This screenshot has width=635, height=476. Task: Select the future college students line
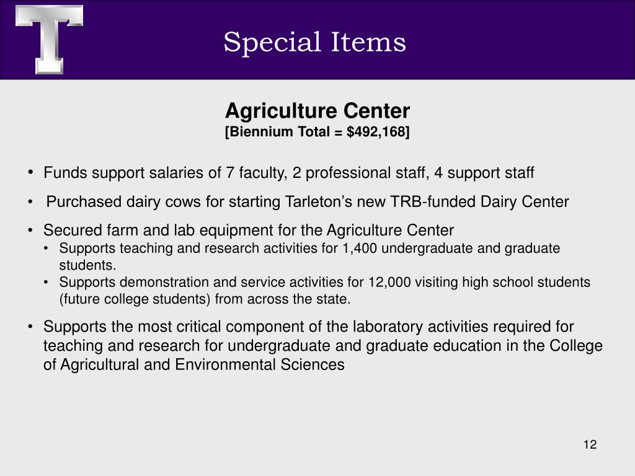pos(205,299)
